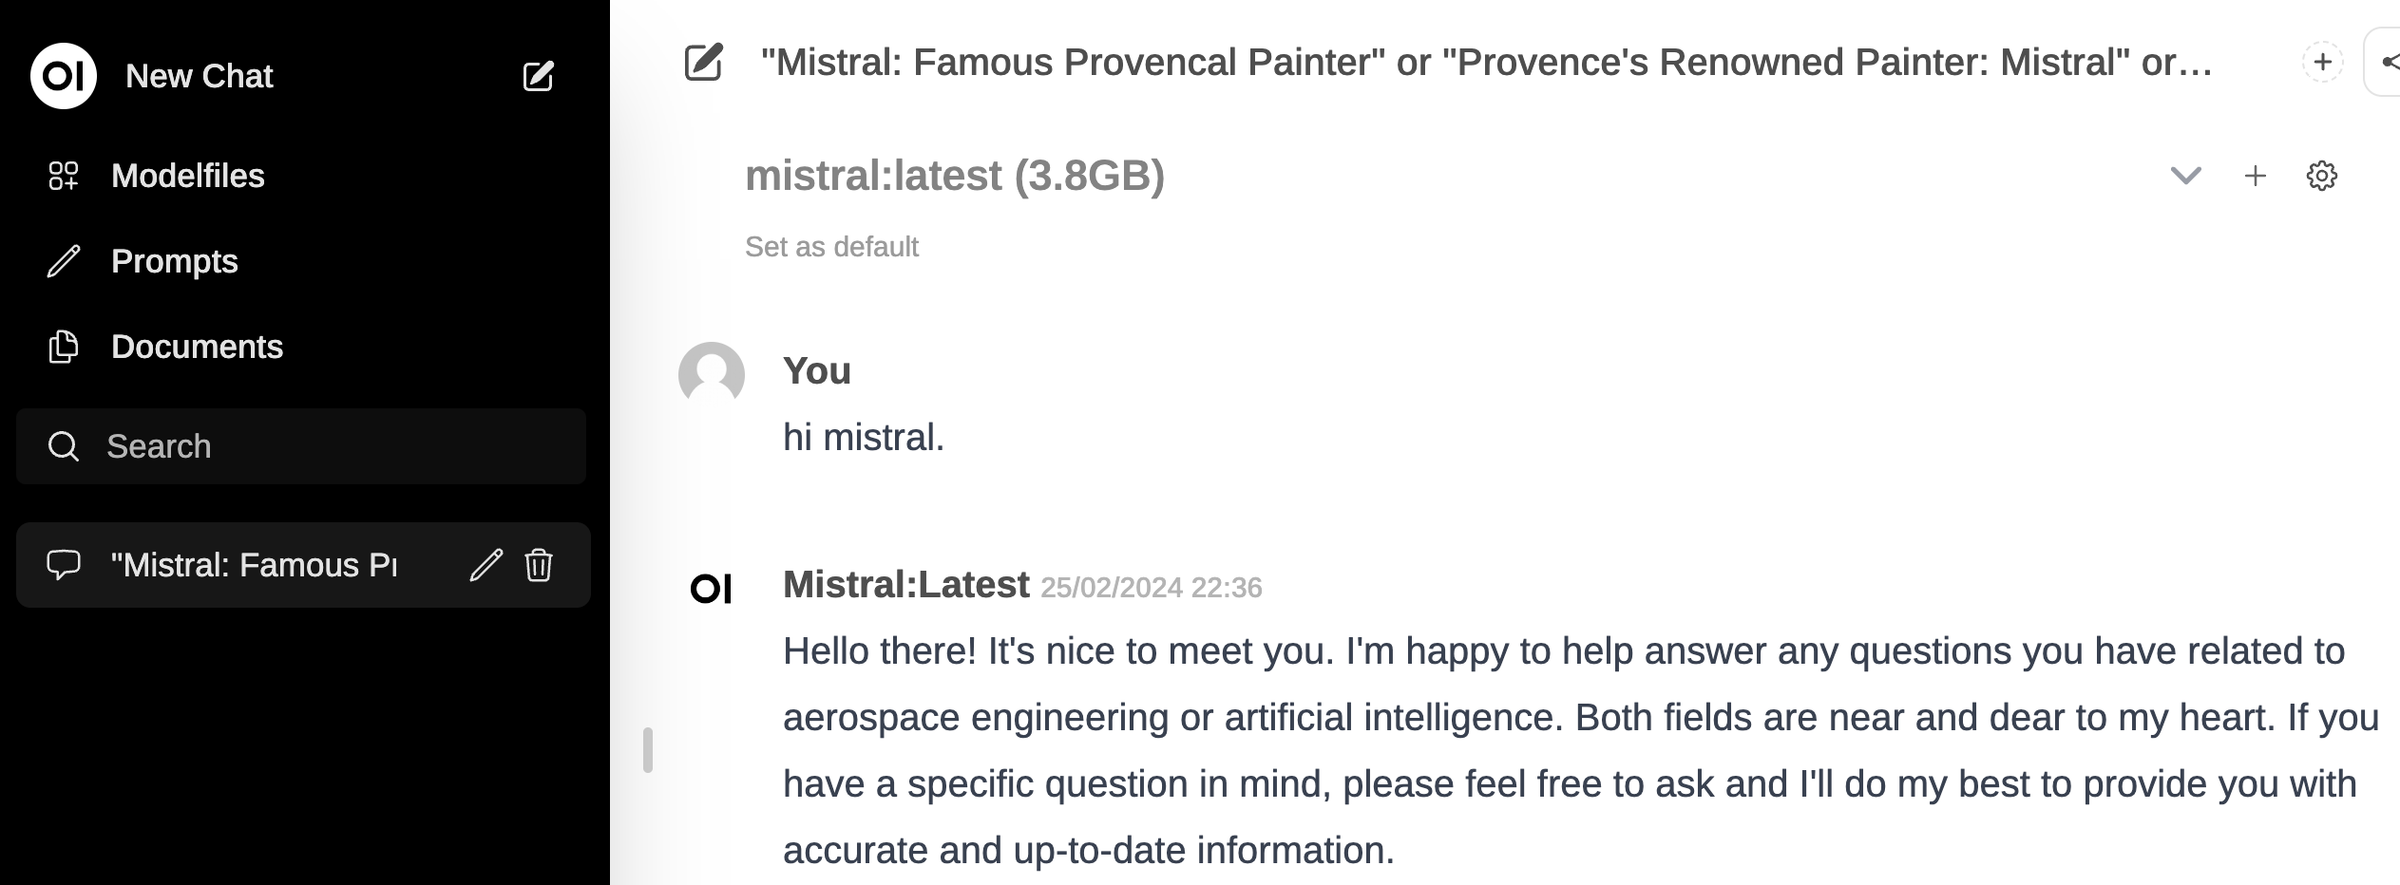Select the "Mistral: Famous" chat history entry
2400x885 pixels.
(x=253, y=565)
